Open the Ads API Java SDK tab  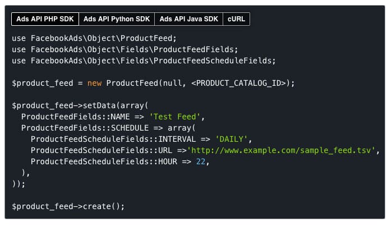(189, 19)
